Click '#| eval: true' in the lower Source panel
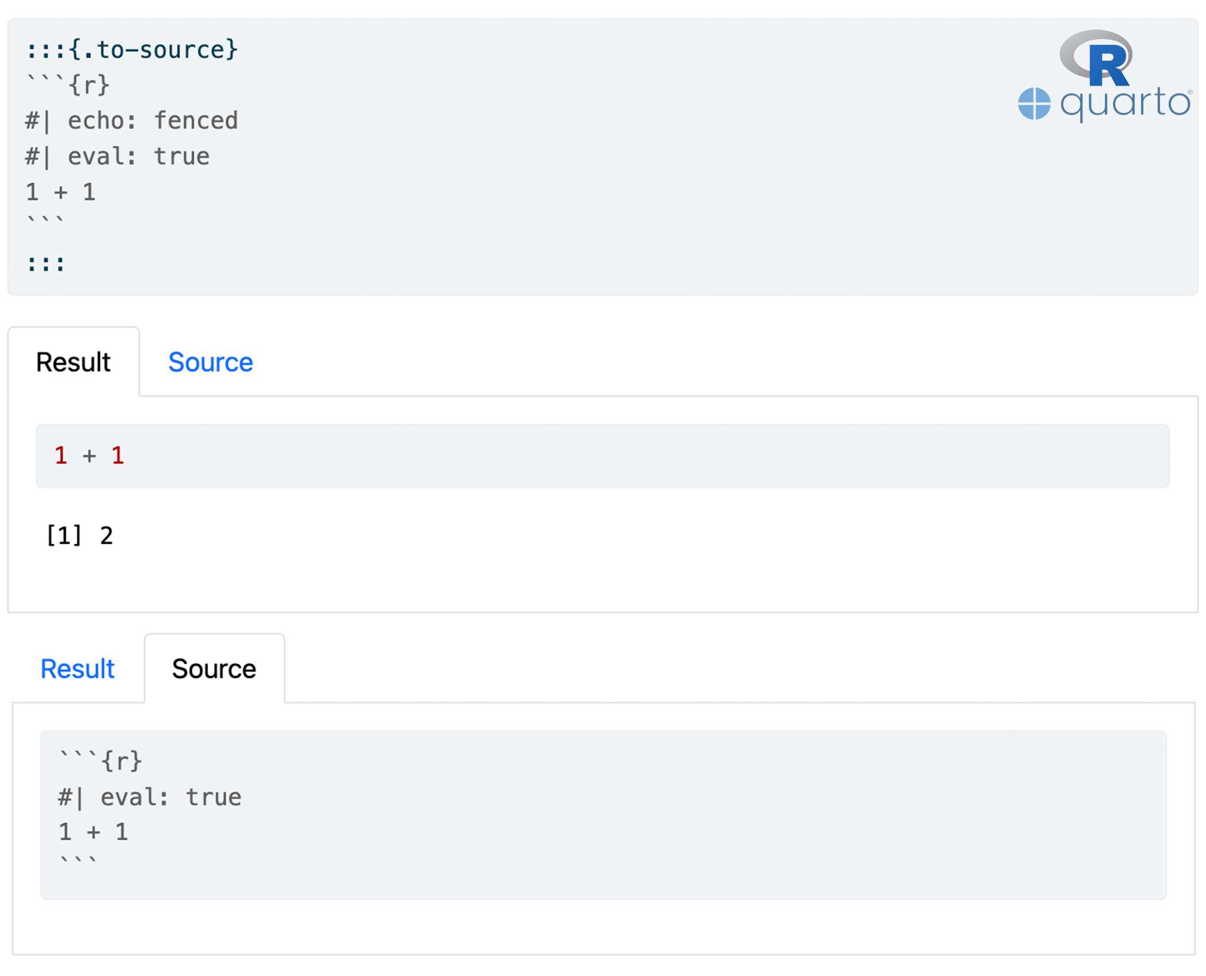The width and height of the screenshot is (1206, 976). click(x=150, y=797)
